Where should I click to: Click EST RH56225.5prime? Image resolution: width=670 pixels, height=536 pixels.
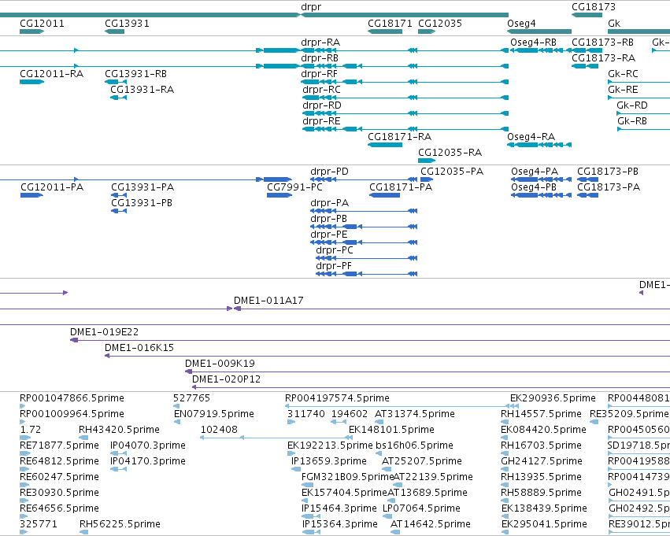coord(120,524)
